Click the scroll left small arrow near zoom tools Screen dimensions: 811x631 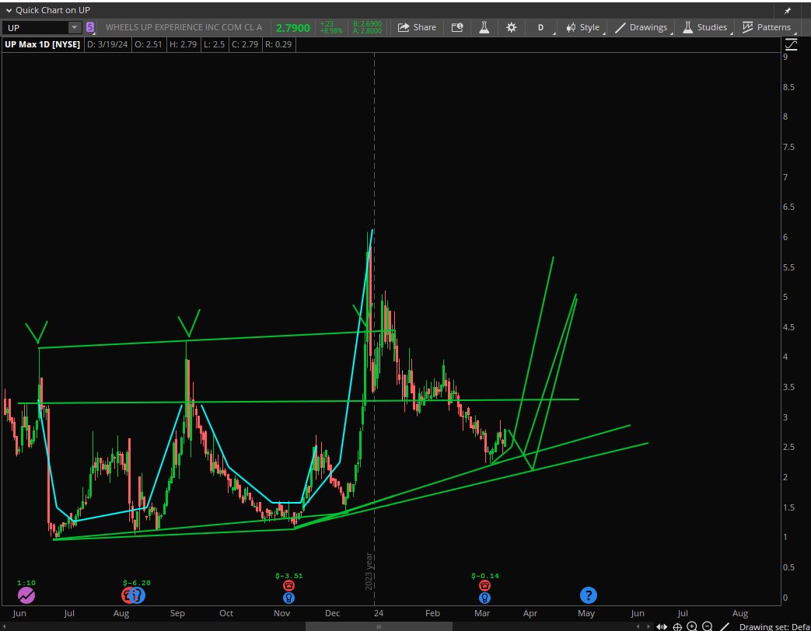click(638, 627)
